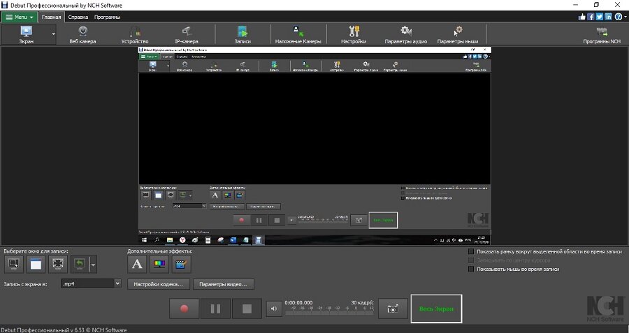Image resolution: width=629 pixels, height=333 pixels.
Task: Pick the window selection recording icon
Action: (x=36, y=264)
